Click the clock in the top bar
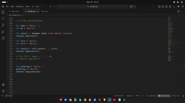Image resolution: width=185 pixels, height=103 pixels. tap(92, 2)
